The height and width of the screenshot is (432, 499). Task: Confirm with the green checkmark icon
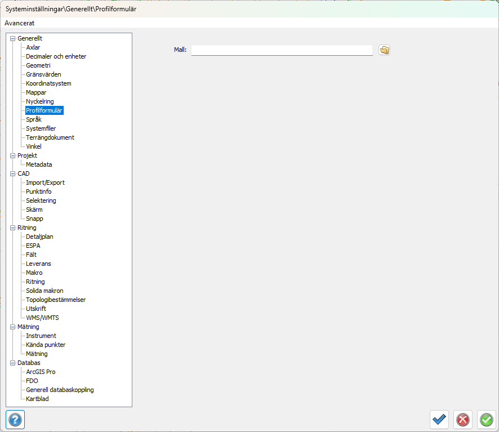[486, 420]
